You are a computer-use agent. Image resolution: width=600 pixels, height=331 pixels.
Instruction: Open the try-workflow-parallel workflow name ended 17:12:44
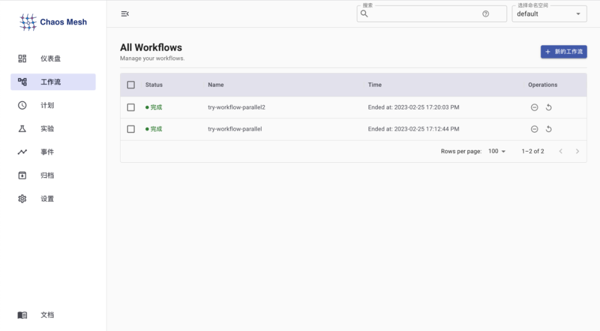point(235,129)
